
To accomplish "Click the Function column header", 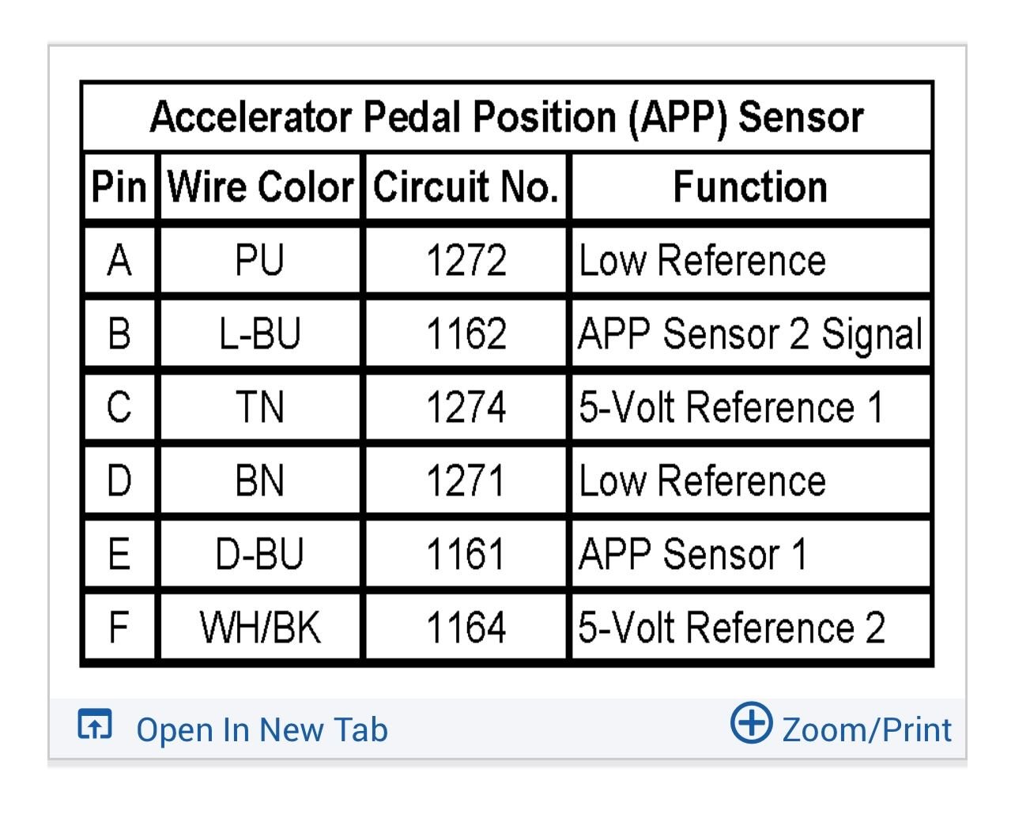I will tap(749, 187).
